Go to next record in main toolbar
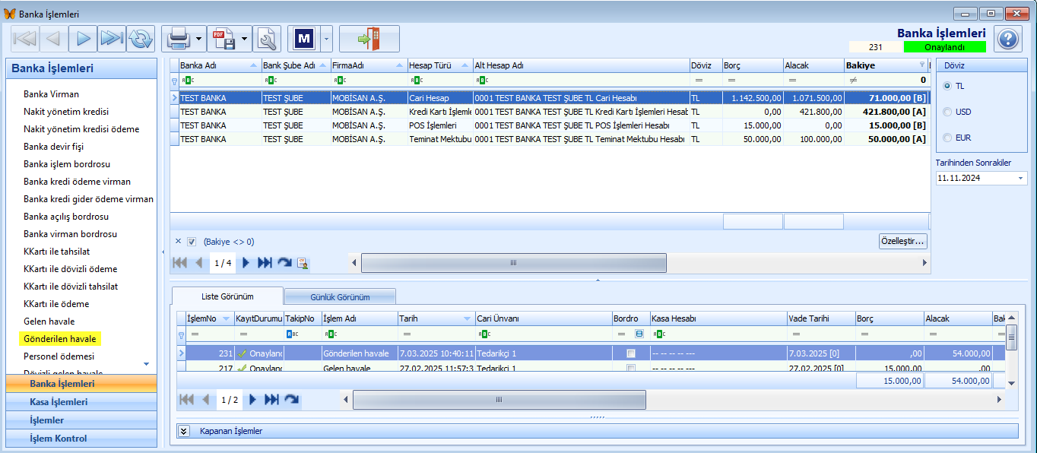This screenshot has height=453, width=1037. (x=82, y=38)
